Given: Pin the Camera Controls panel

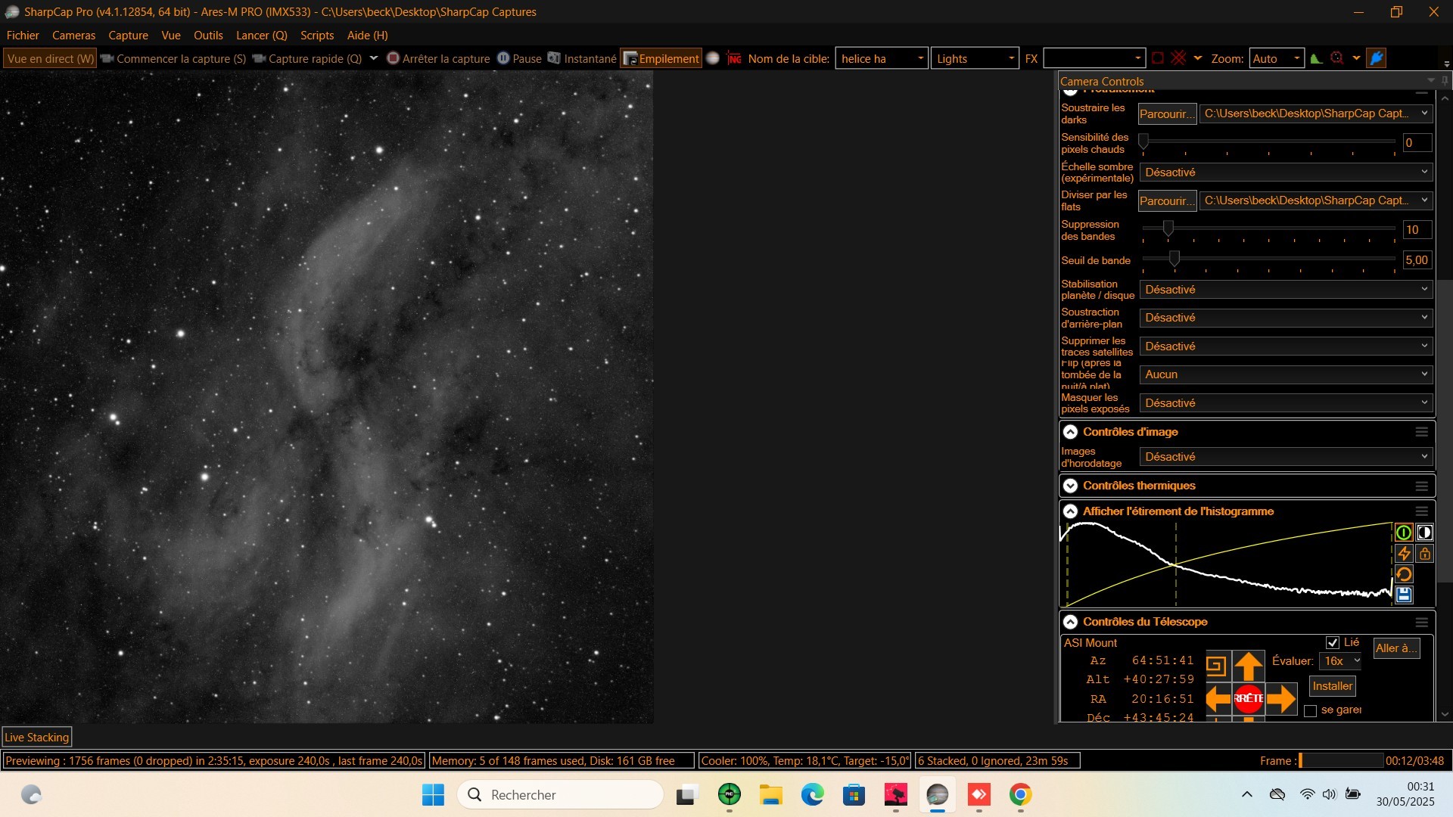Looking at the screenshot, I should 1445,81.
